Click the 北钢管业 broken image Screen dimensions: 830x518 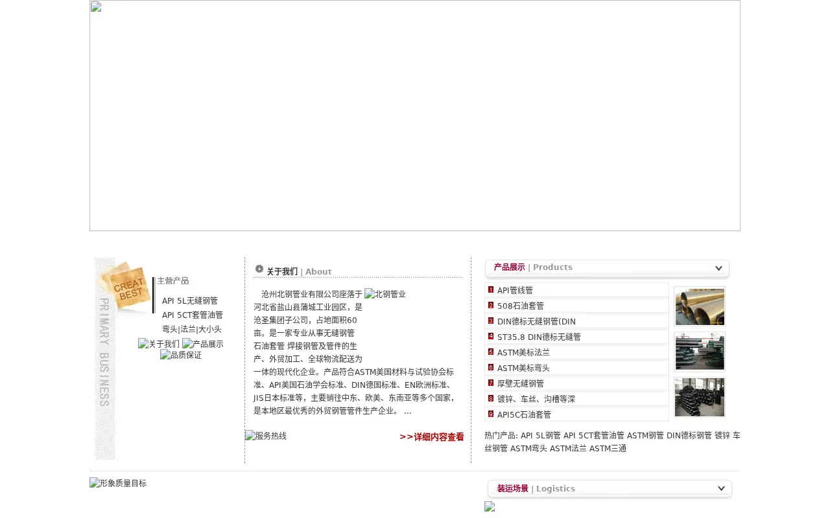click(x=385, y=294)
